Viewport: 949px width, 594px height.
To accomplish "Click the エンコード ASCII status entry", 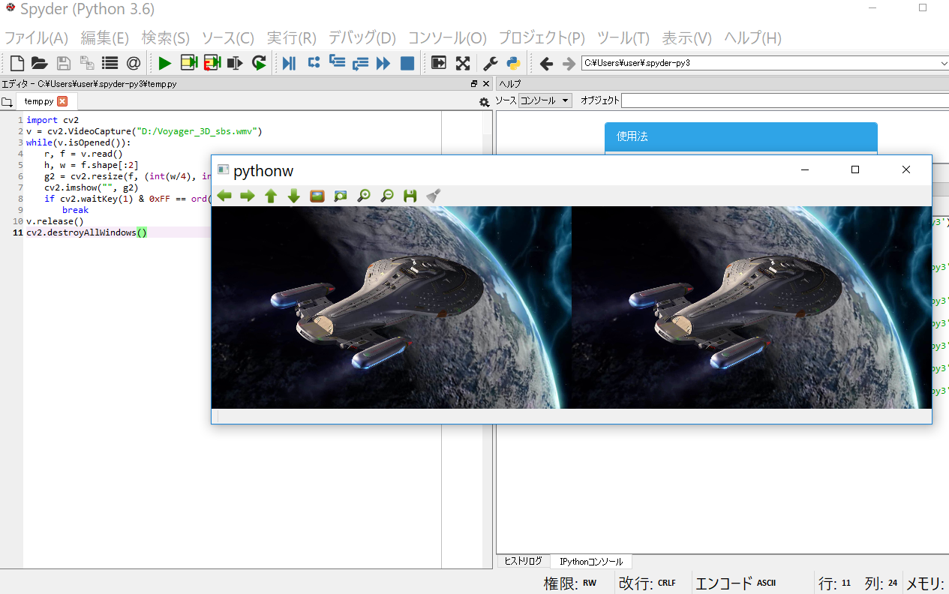I will tap(736, 583).
